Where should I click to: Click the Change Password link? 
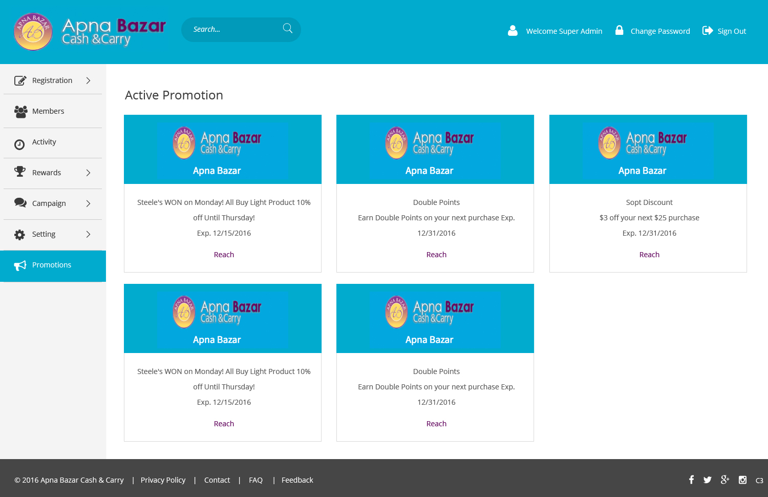(x=660, y=31)
